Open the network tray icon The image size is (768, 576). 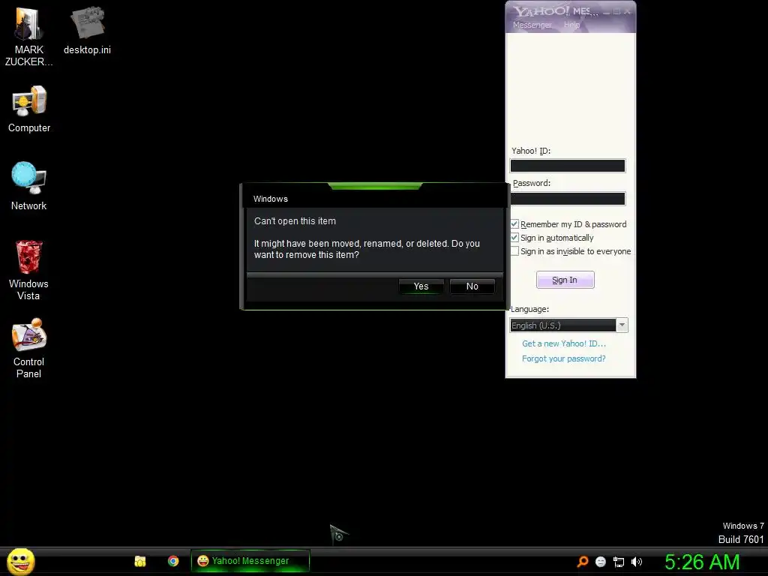point(619,562)
